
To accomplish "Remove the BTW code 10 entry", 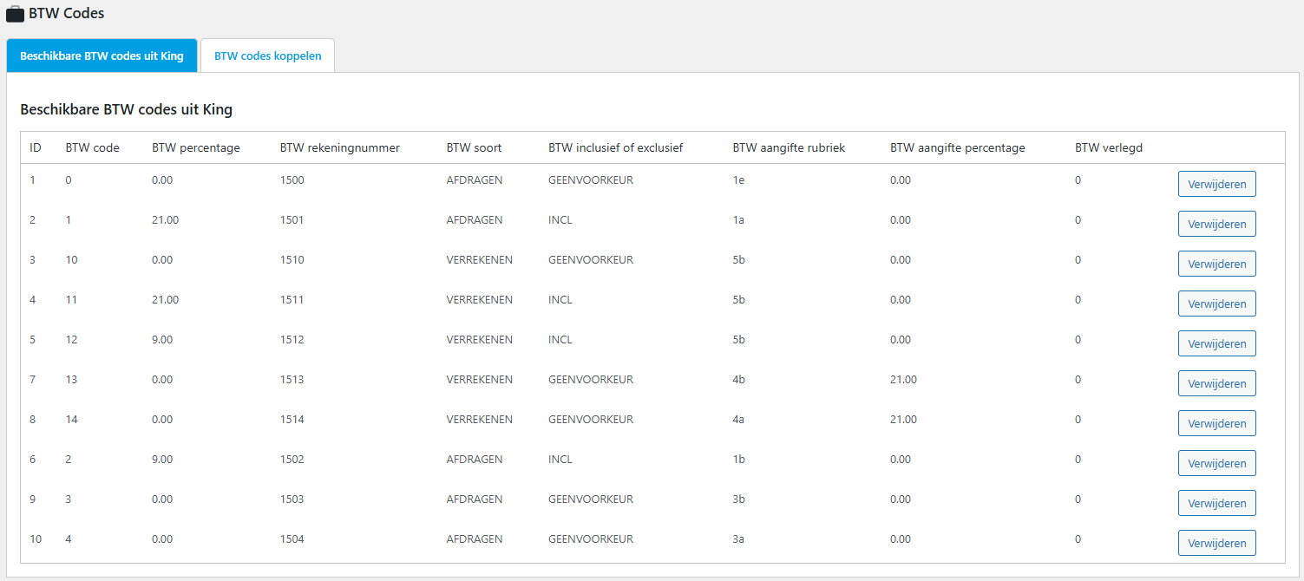I will (1216, 264).
